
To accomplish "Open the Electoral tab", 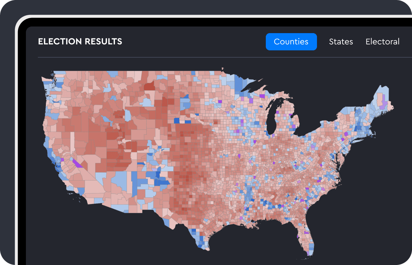I will click(x=382, y=42).
